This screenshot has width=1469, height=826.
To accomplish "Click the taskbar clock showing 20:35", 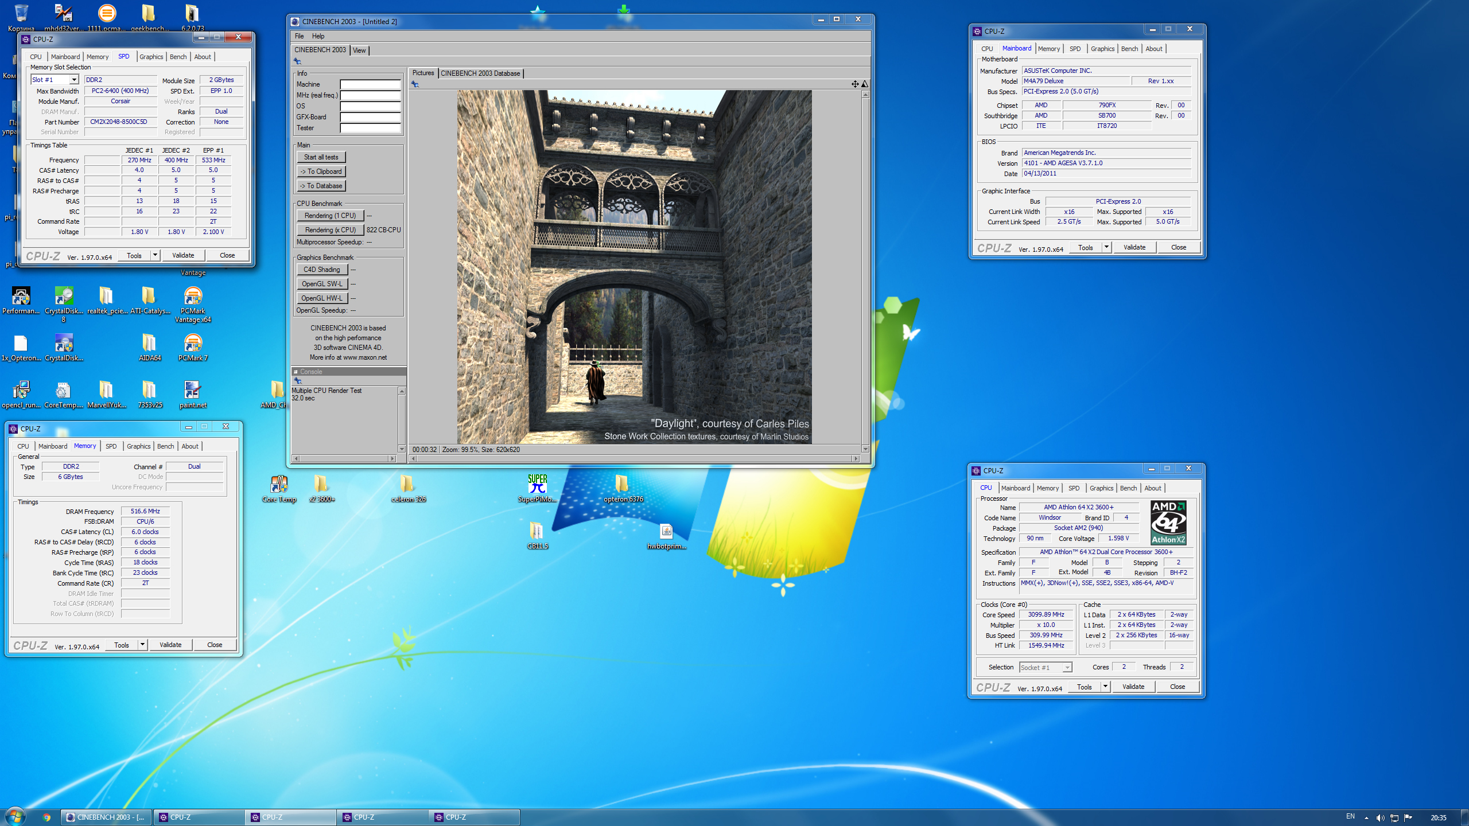I will coord(1438,818).
